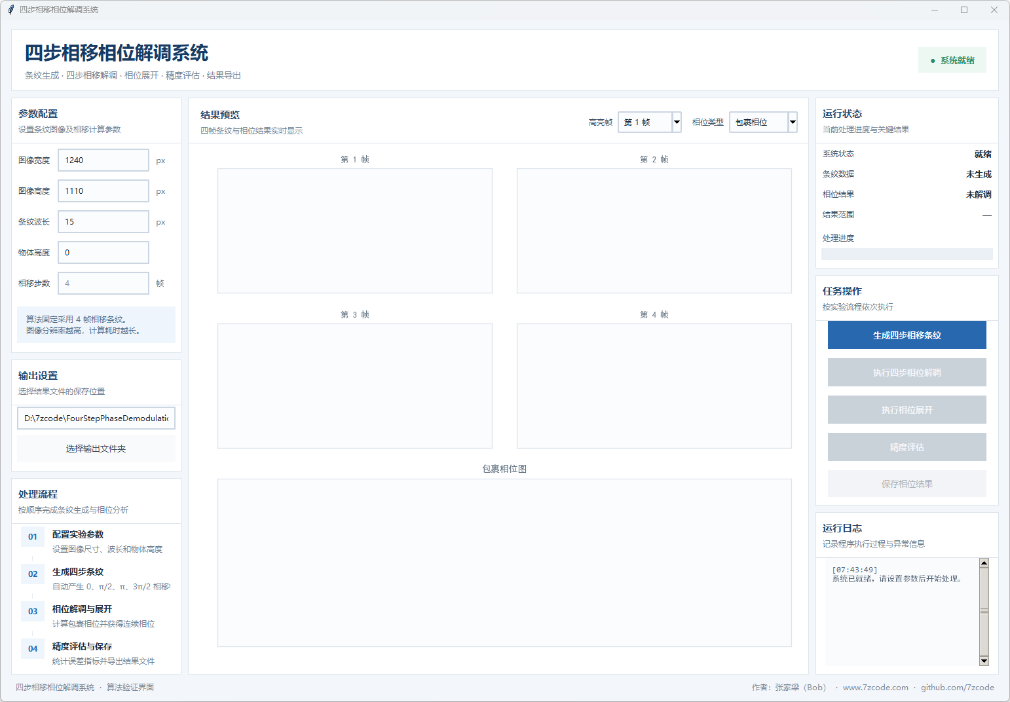Click the disabled 相移步数 field
The width and height of the screenshot is (1010, 702).
(103, 284)
